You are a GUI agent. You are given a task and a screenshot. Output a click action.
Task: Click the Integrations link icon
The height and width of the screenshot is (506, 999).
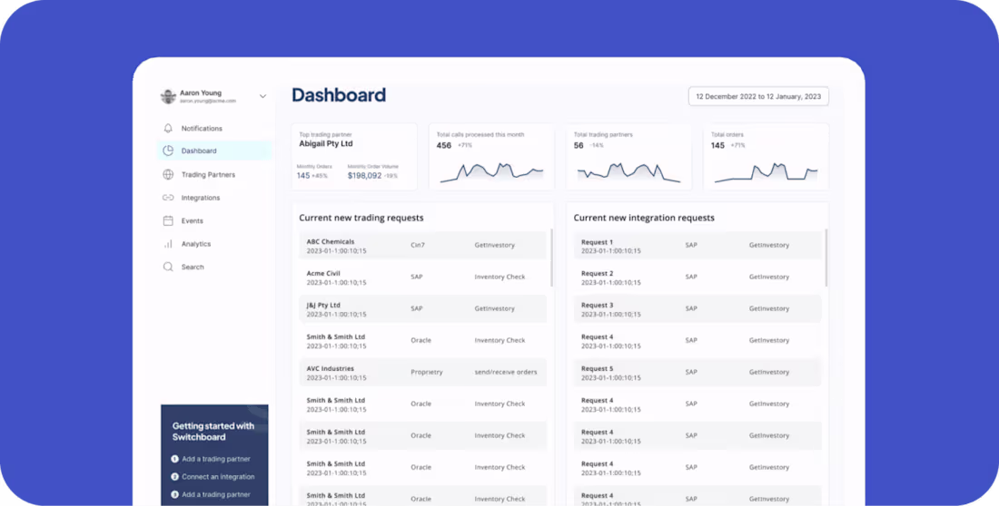pyautogui.click(x=168, y=198)
